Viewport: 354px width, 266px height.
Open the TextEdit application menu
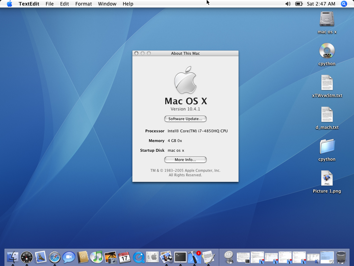[x=29, y=4]
